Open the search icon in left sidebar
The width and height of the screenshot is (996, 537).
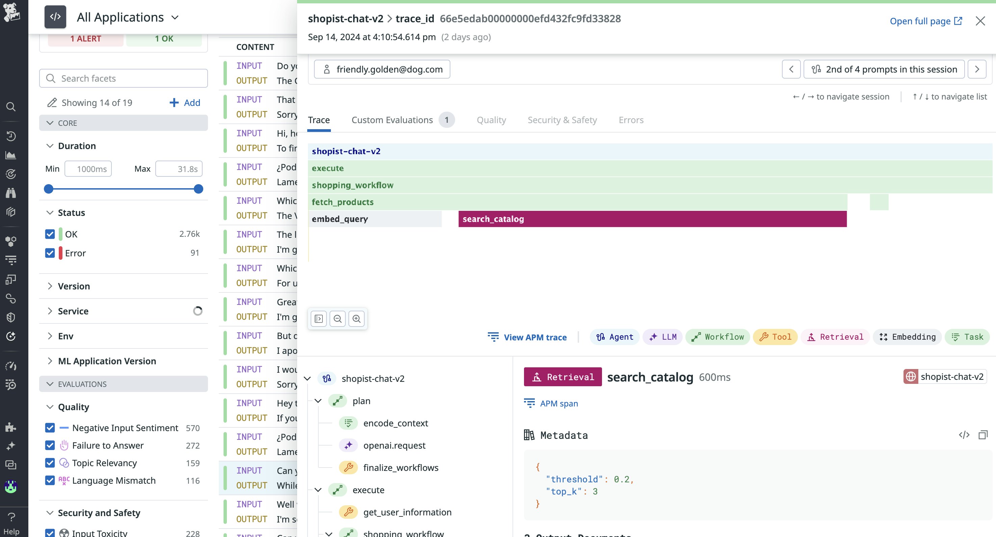click(x=11, y=107)
